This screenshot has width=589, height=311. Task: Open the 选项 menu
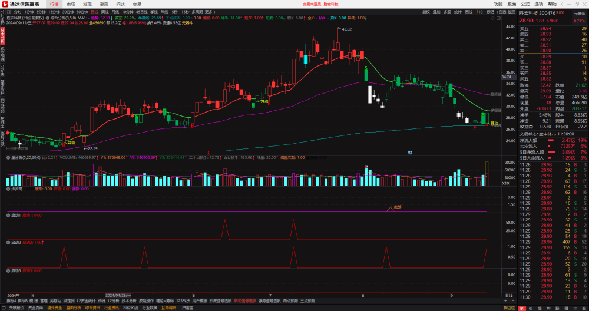click(x=539, y=4)
